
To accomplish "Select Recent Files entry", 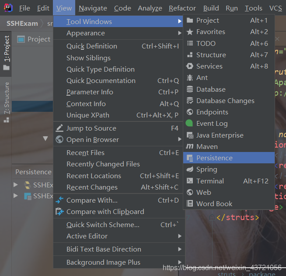I will point(118,153).
